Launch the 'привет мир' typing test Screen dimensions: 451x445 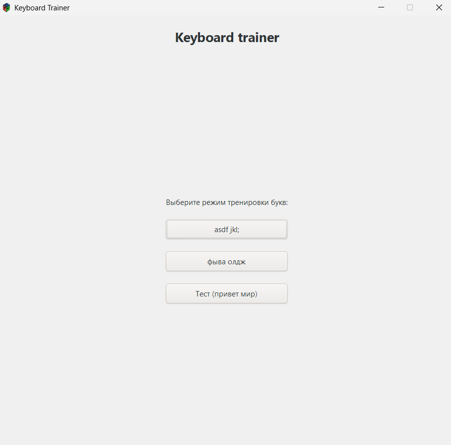tap(227, 294)
